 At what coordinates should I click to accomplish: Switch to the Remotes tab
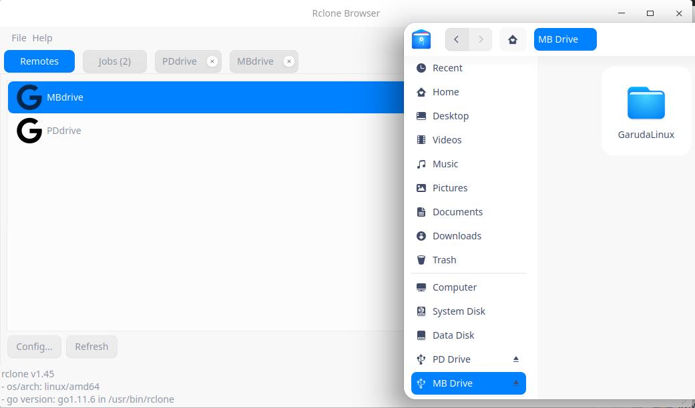(x=39, y=61)
